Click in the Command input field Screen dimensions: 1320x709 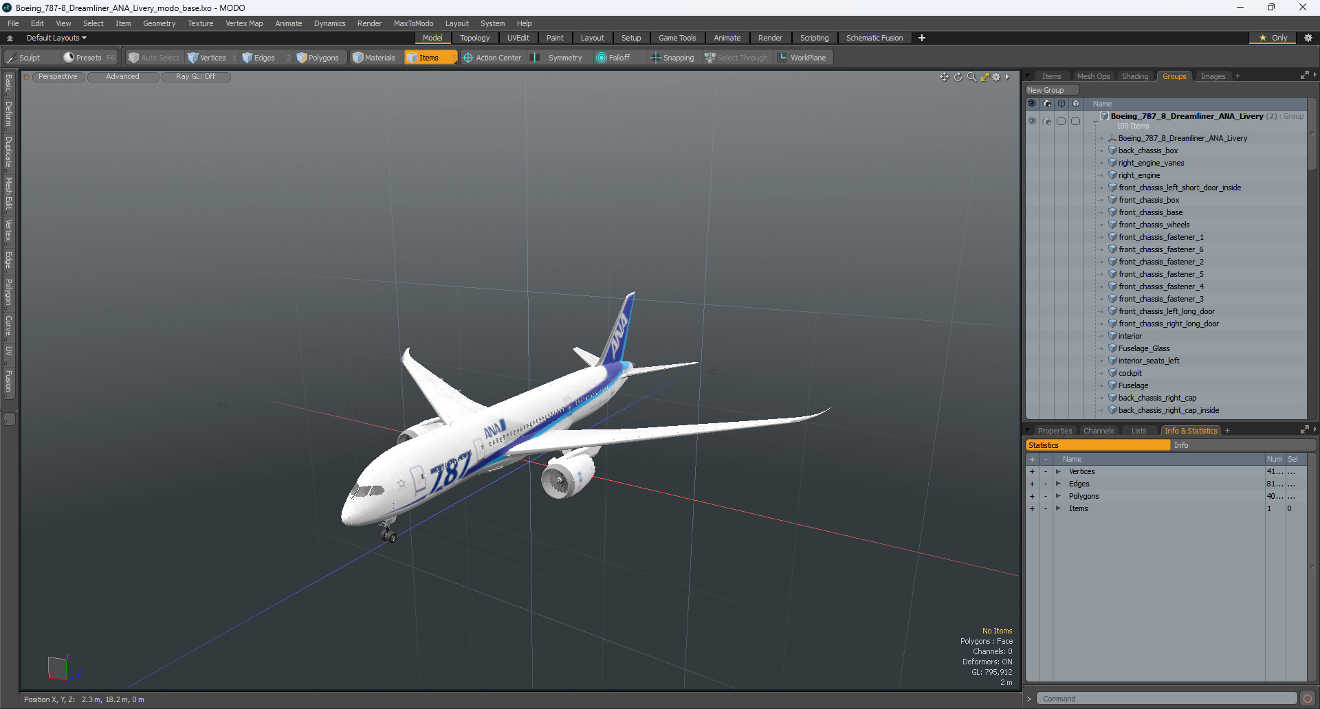(x=1166, y=699)
